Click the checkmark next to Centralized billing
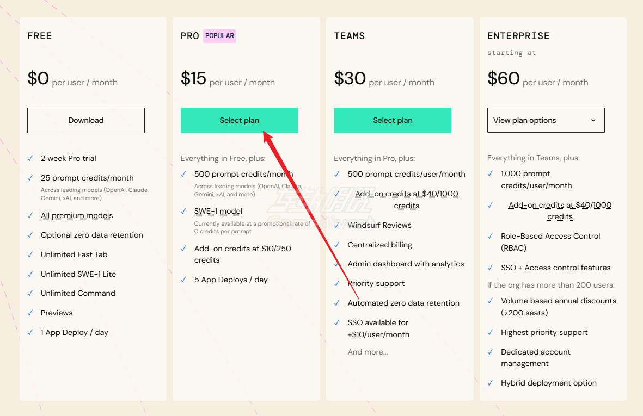643x416 pixels. 336,245
